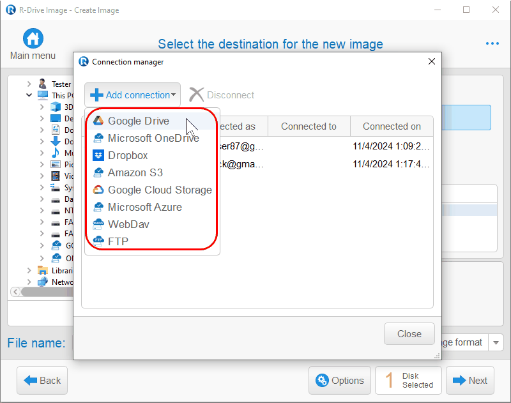Click the tree horizontal scrollbar thumb

pyautogui.click(x=47, y=292)
